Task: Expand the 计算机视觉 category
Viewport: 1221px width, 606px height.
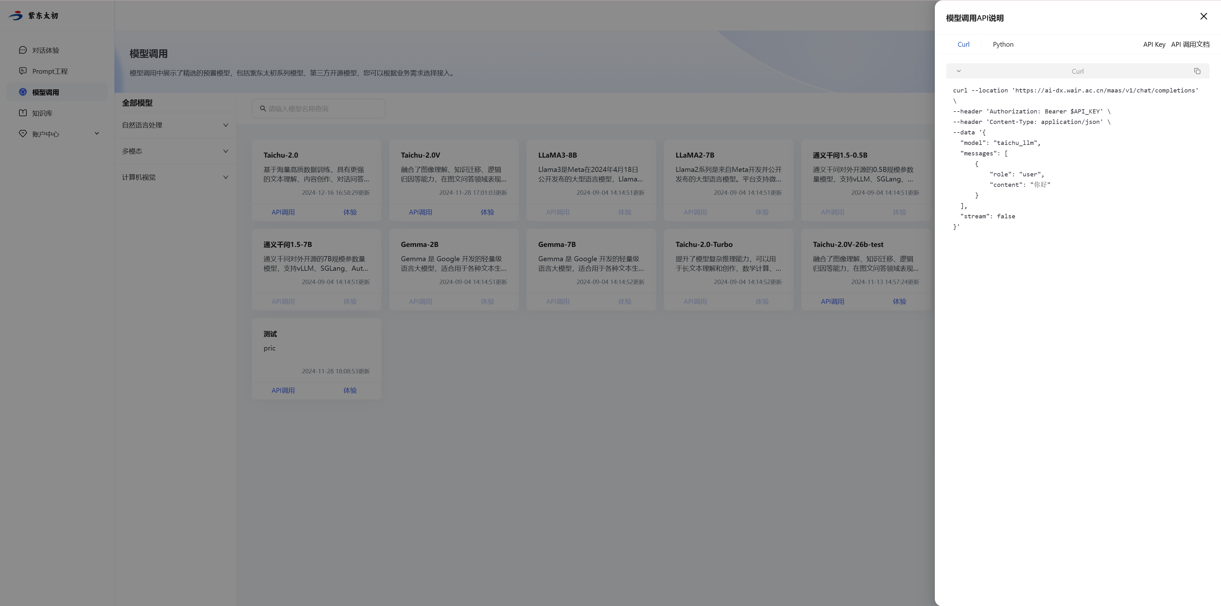Action: coord(225,177)
